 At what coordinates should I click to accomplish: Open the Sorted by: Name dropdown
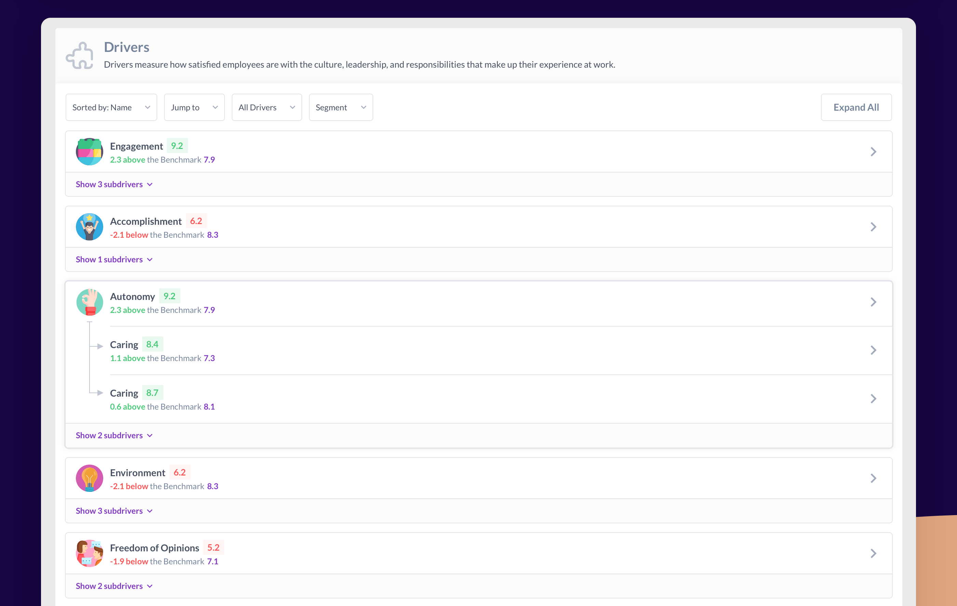click(111, 107)
